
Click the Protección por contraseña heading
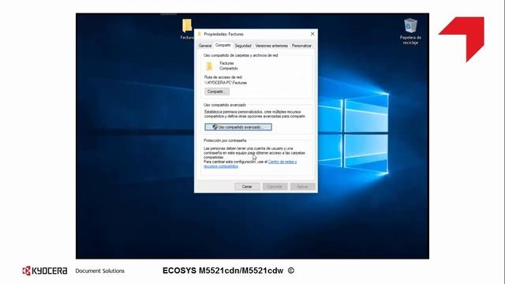(225, 140)
